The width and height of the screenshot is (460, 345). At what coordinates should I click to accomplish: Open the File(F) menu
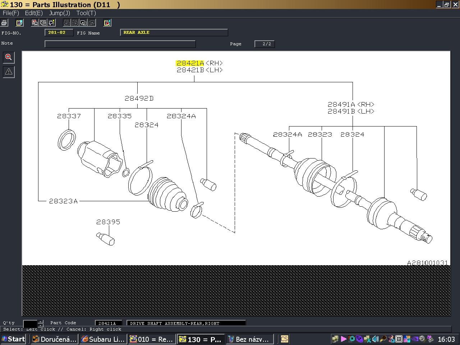11,13
